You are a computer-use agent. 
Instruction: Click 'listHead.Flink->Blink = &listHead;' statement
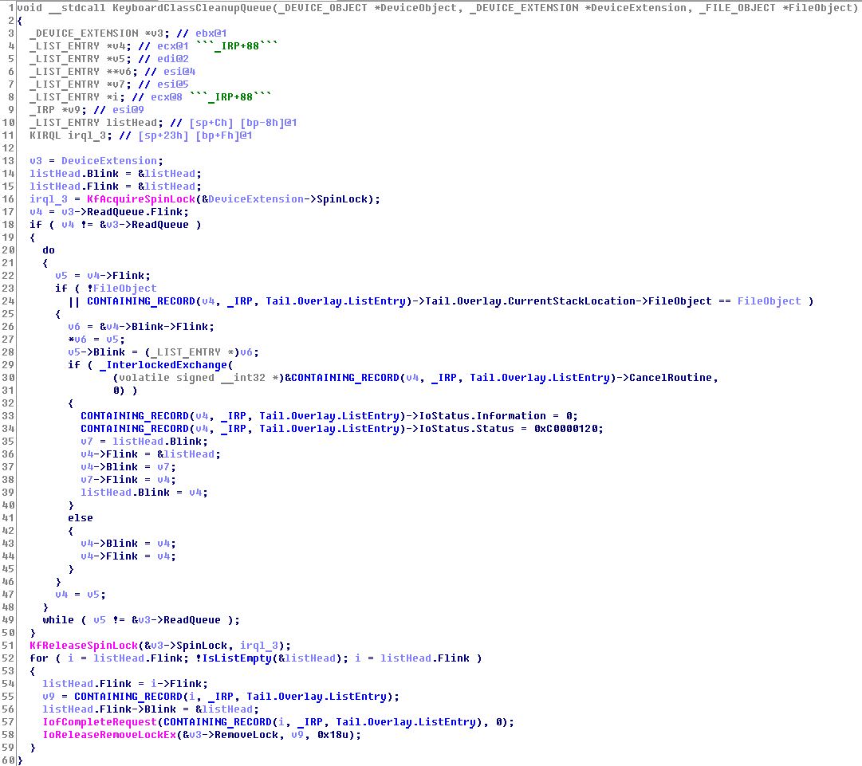(x=151, y=709)
